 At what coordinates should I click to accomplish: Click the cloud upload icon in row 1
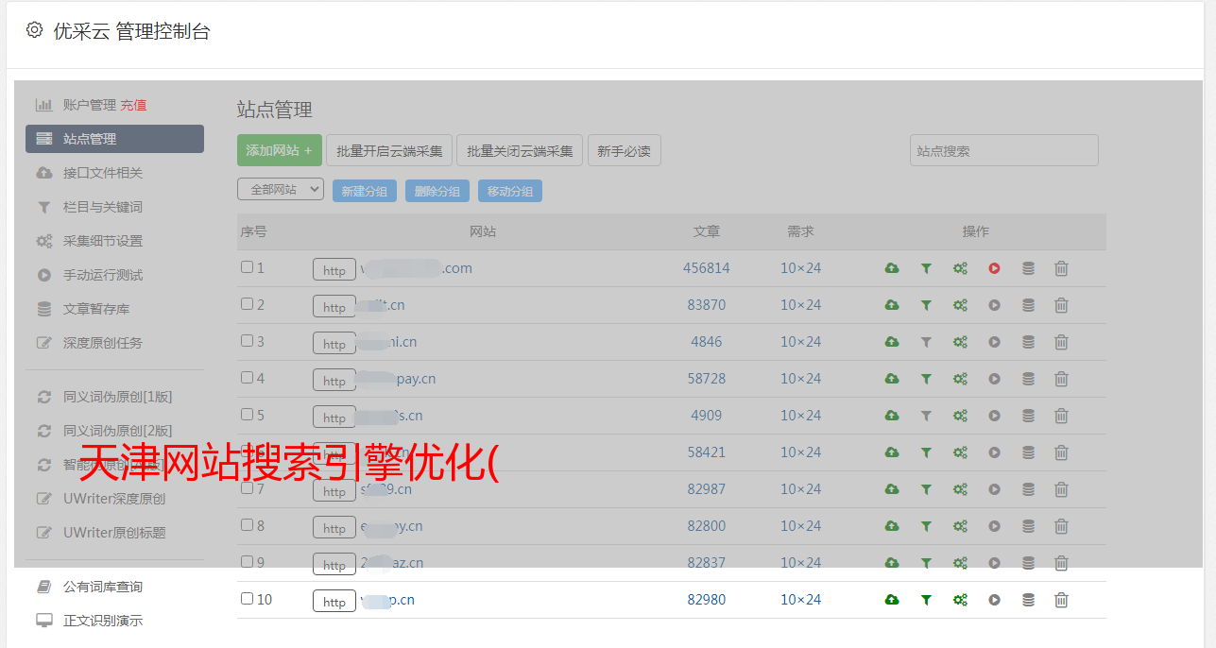pyautogui.click(x=892, y=268)
